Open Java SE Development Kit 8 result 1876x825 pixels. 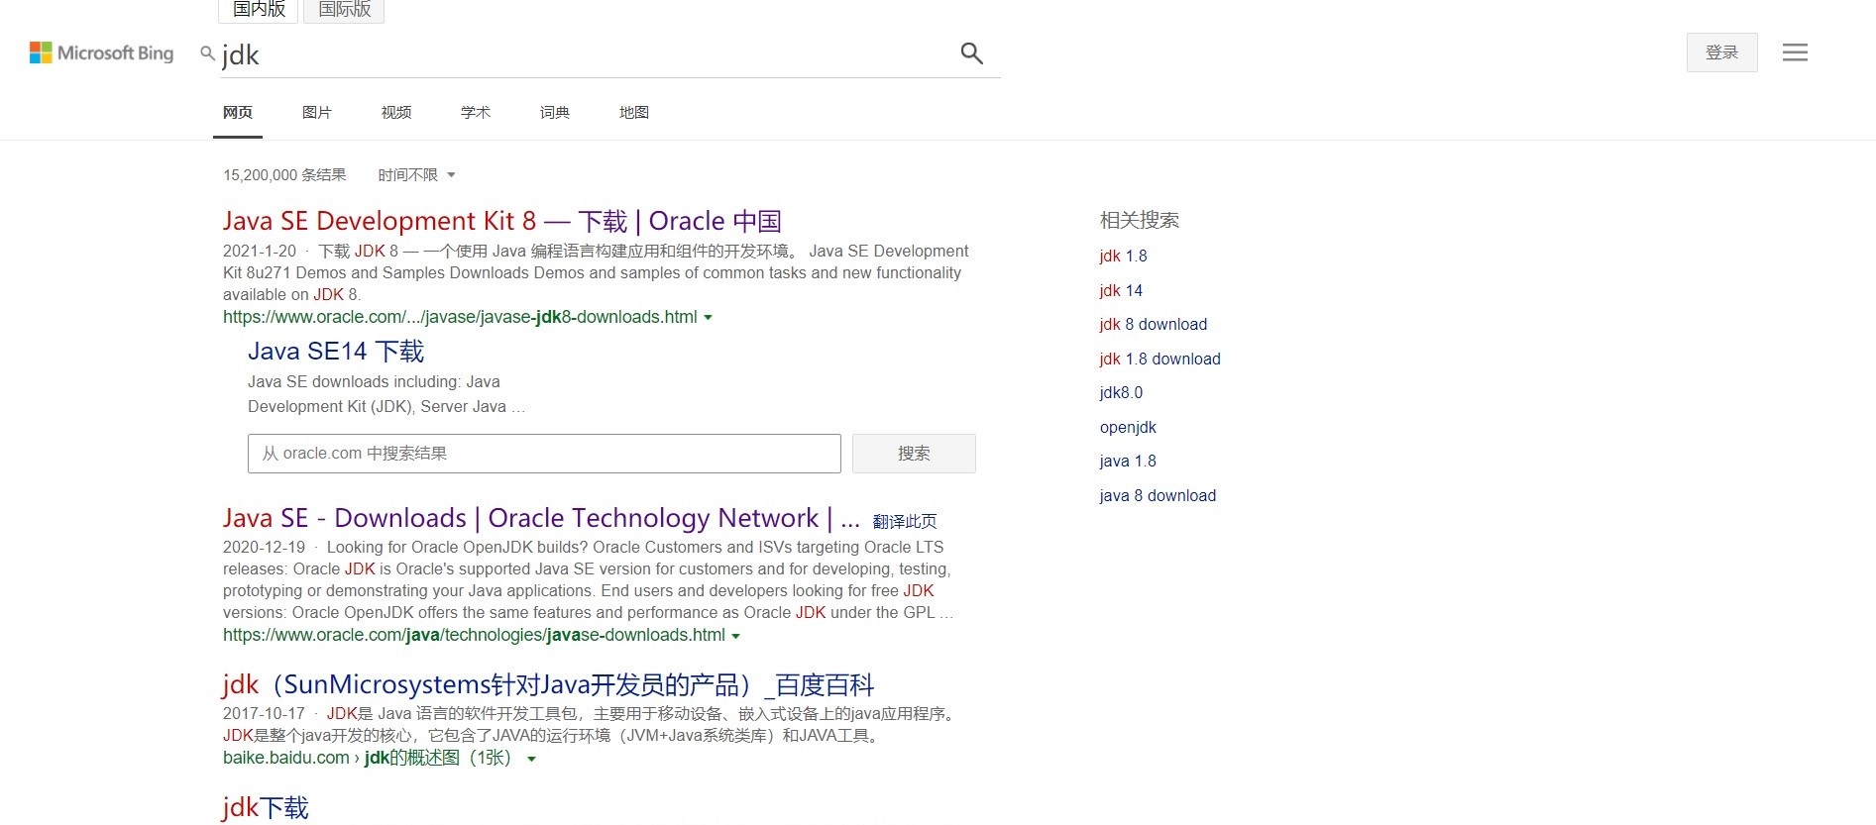point(502,221)
